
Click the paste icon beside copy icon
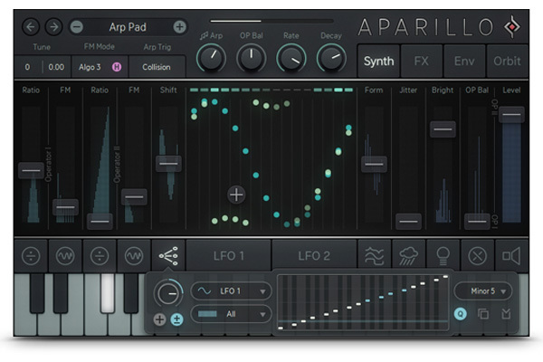[x=506, y=314]
